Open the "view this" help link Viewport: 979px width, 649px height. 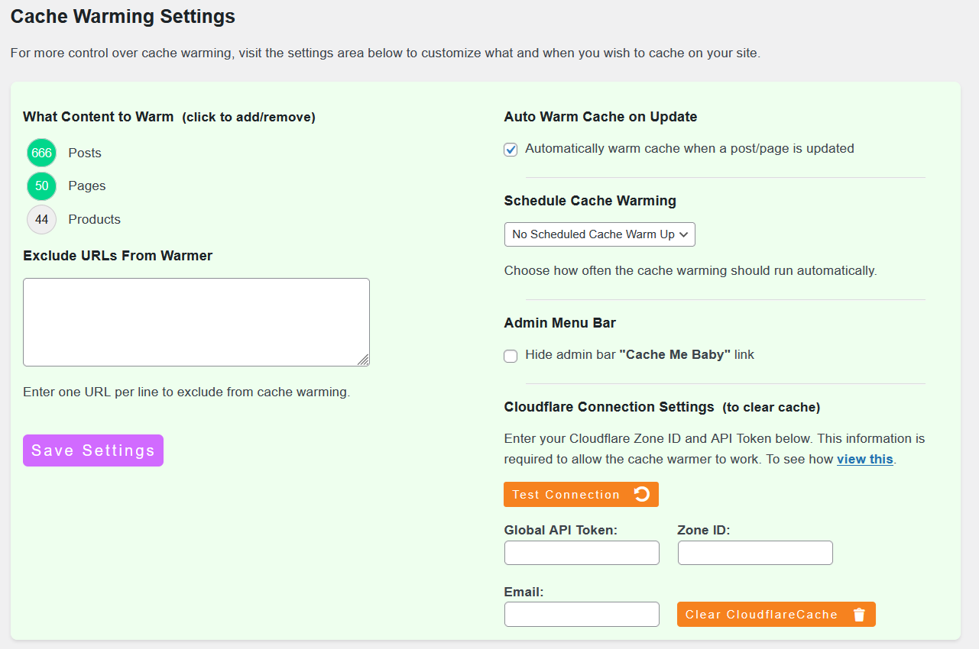(864, 459)
